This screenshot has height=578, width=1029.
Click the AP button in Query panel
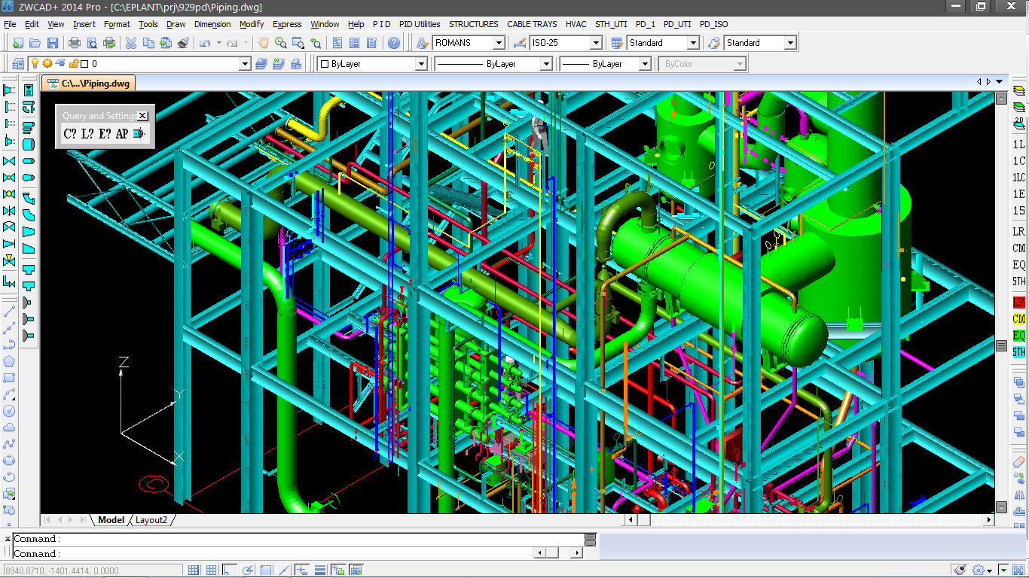121,134
